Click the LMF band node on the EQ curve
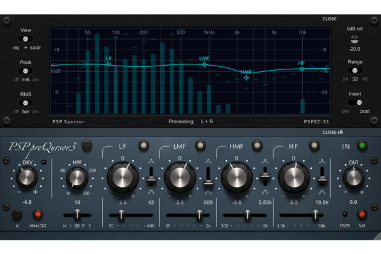This screenshot has width=381, height=254. point(204,64)
